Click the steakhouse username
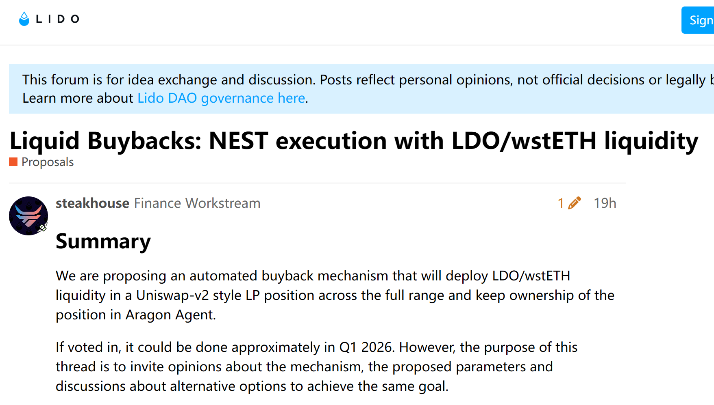Viewport: 714px width, 405px height. pyautogui.click(x=92, y=203)
